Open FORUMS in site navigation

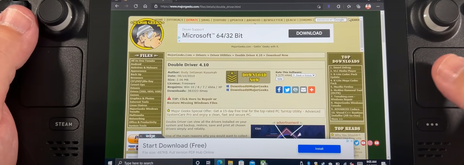point(306,20)
